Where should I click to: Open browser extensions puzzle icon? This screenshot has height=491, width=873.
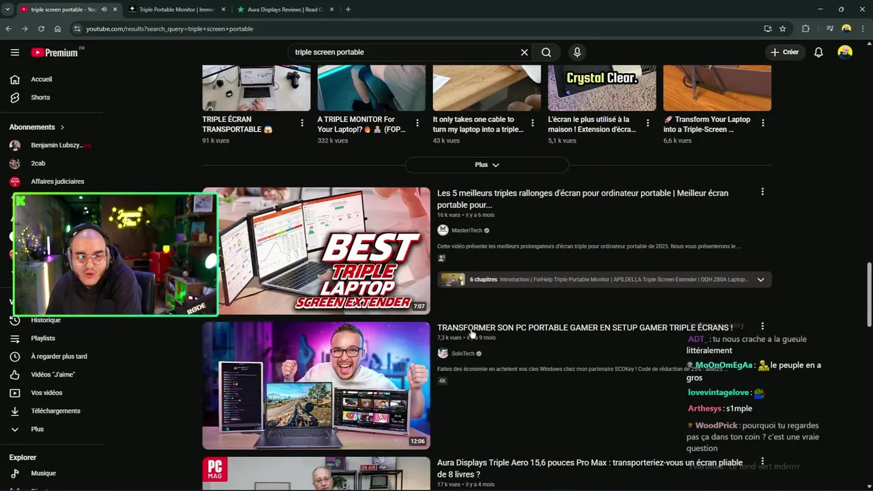pos(805,29)
